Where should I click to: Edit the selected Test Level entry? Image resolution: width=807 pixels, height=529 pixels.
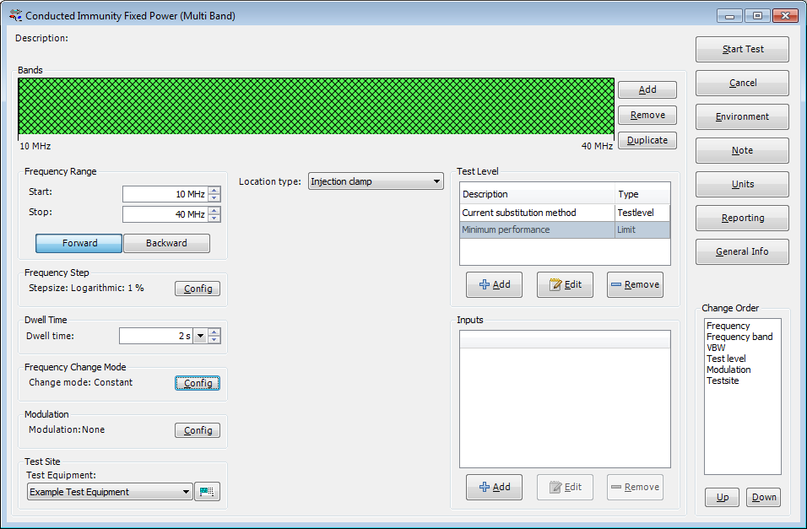[565, 284]
